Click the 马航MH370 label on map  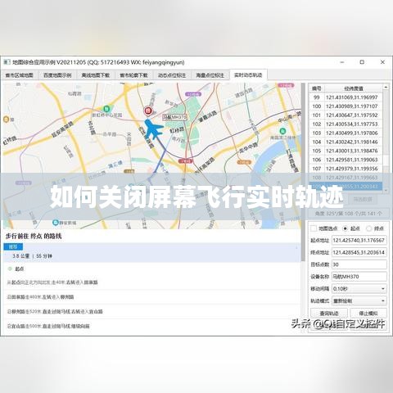click(174, 117)
